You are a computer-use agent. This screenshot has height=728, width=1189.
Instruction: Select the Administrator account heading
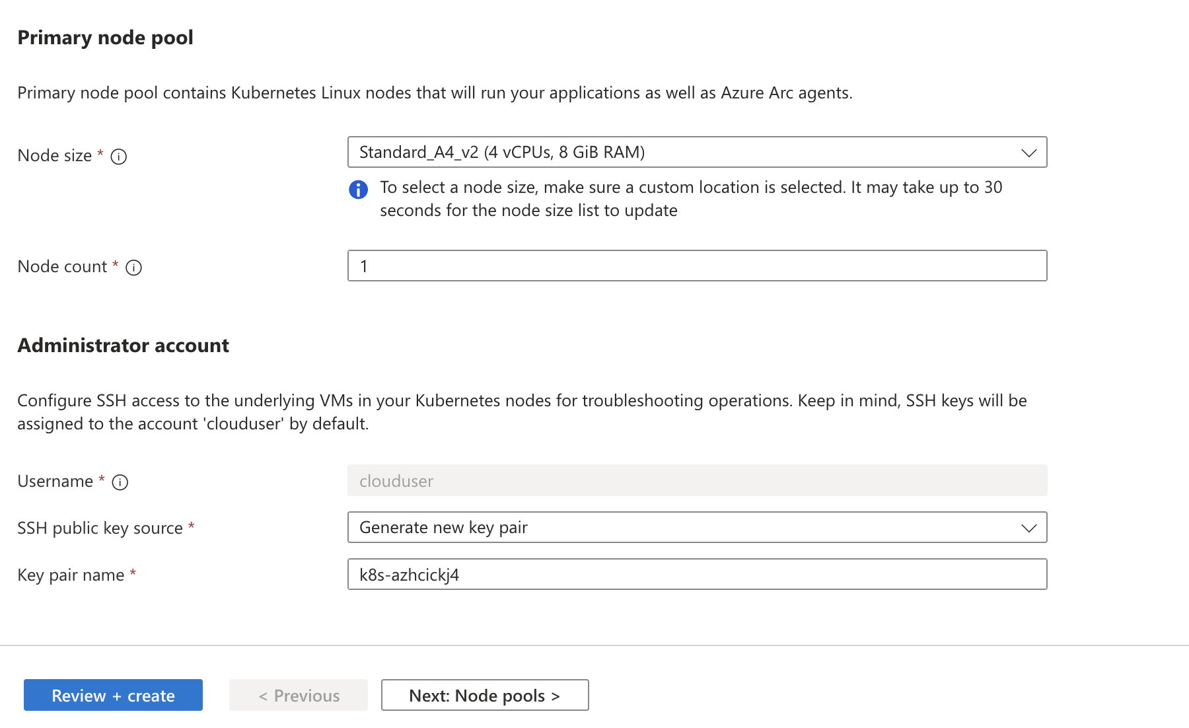point(123,346)
